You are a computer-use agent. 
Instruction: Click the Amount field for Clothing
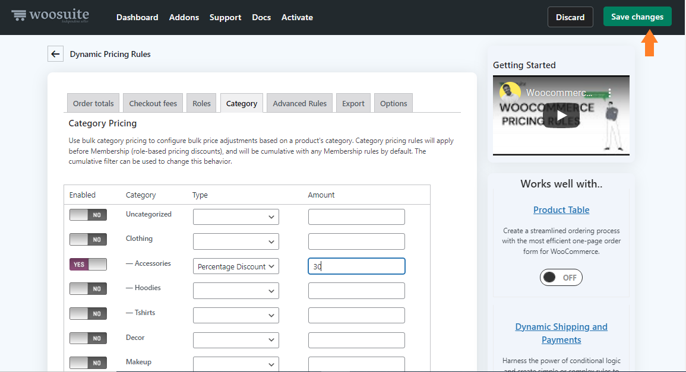(x=356, y=241)
